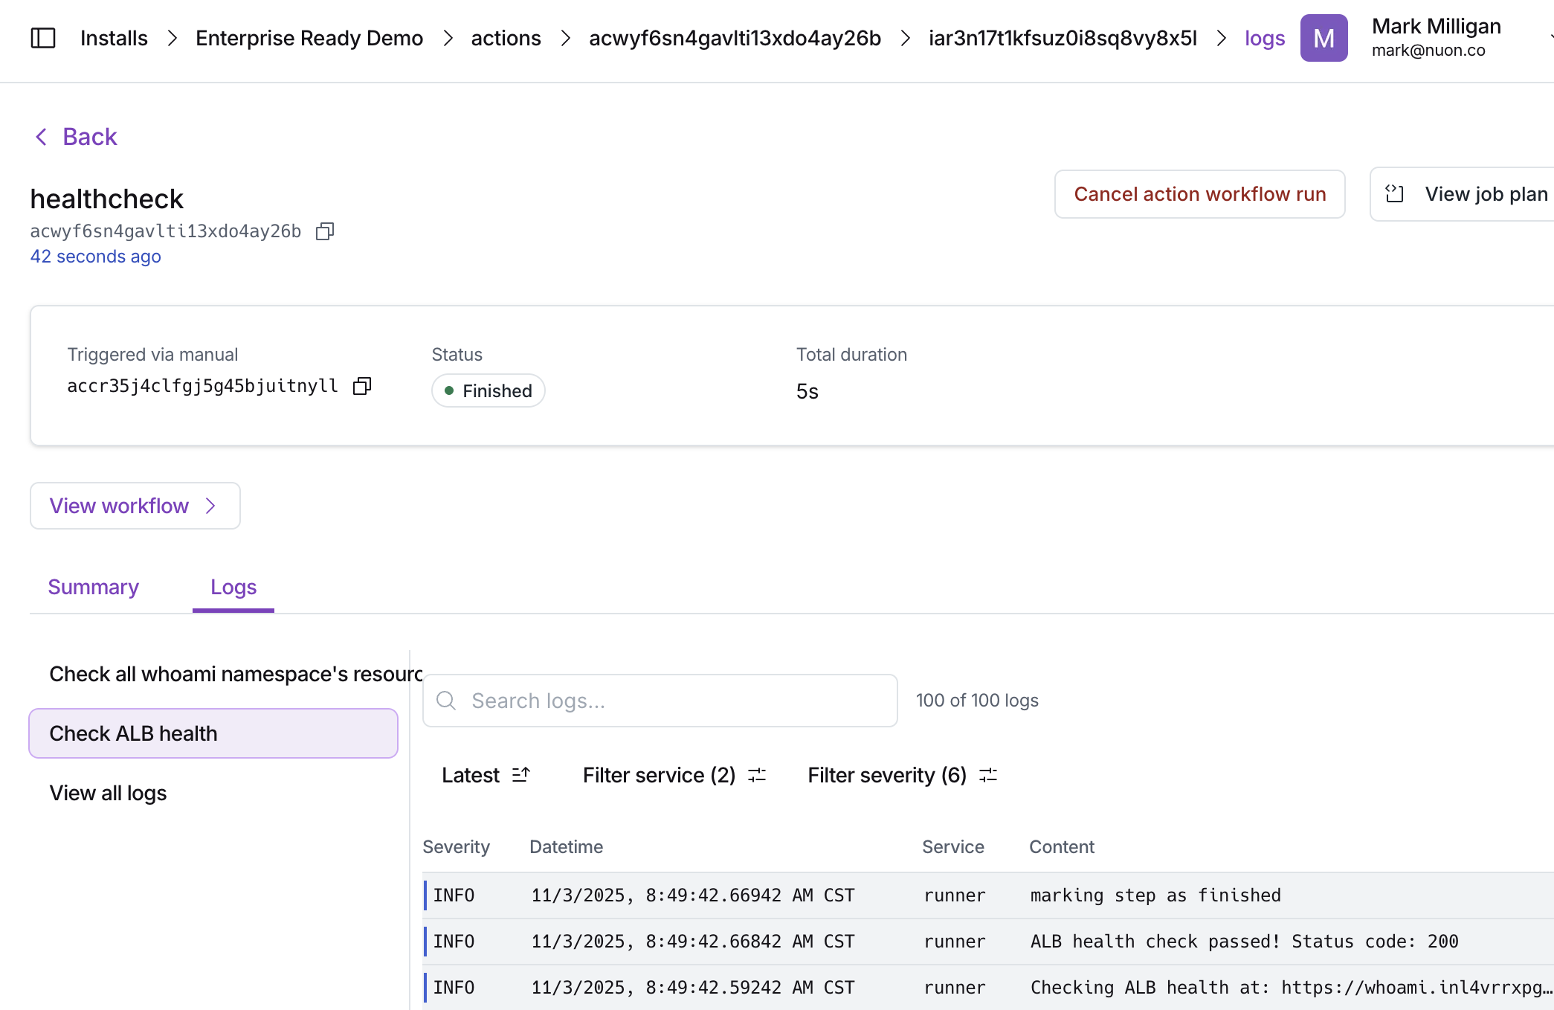The width and height of the screenshot is (1554, 1010).
Task: Copy the healthcheck workflow ID
Action: [x=325, y=231]
